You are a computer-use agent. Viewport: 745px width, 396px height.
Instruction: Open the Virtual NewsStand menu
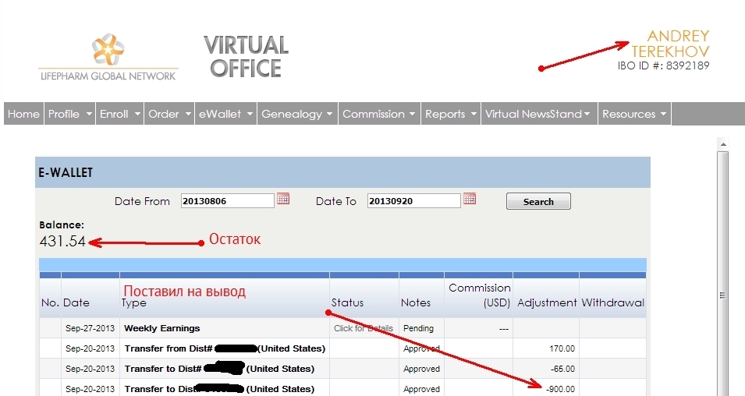[x=537, y=114]
